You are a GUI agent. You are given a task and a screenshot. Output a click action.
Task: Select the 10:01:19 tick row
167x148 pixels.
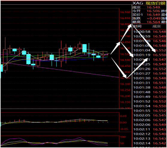point(150,55)
